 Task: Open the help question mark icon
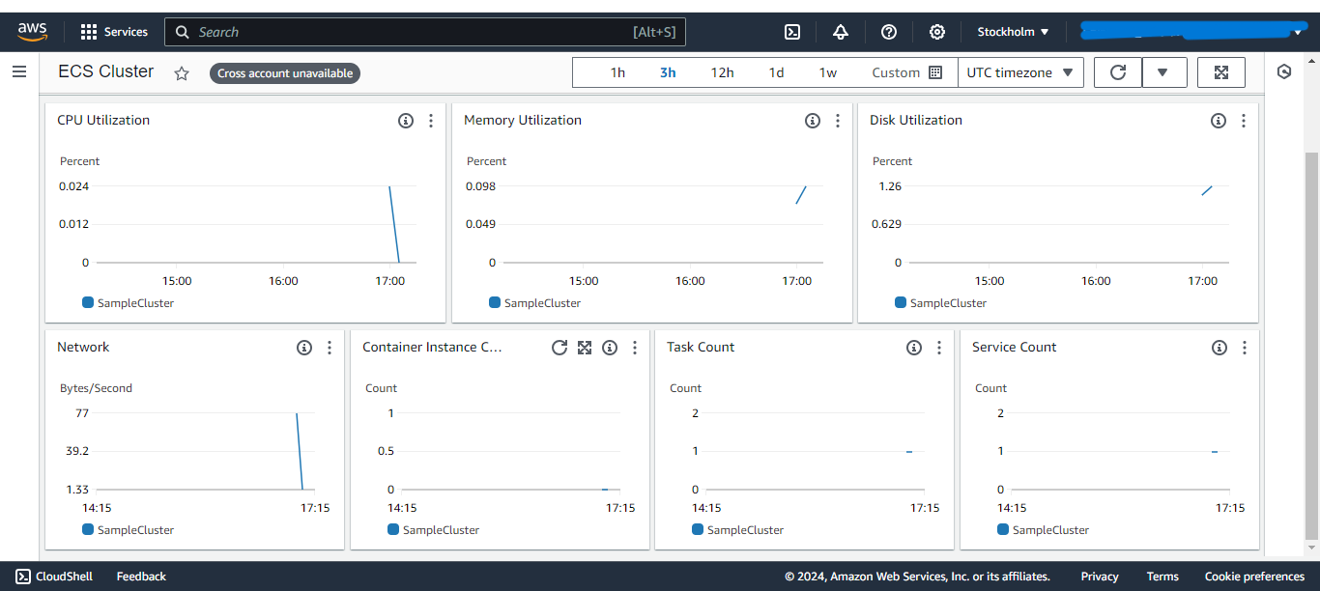coord(889,32)
